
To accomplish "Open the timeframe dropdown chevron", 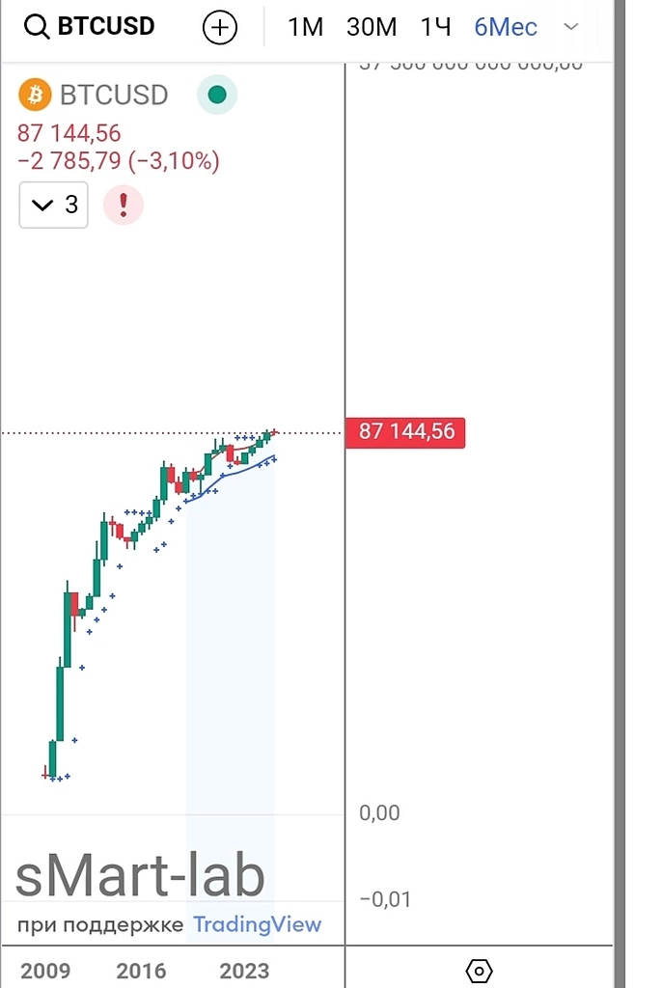I will (x=571, y=27).
